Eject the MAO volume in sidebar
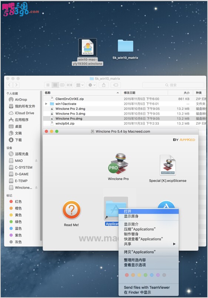Screen dimensions: 208x298 tap(36, 160)
